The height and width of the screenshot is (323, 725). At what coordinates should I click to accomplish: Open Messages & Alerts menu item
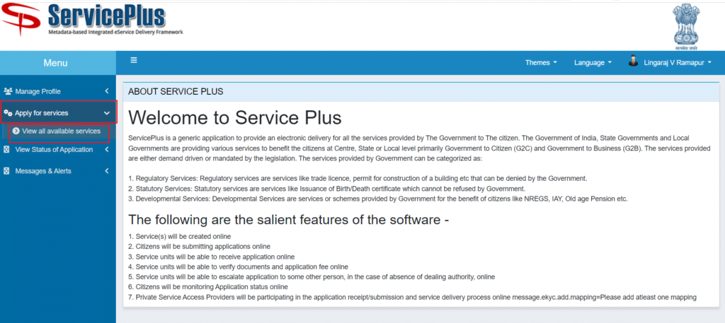(x=58, y=171)
